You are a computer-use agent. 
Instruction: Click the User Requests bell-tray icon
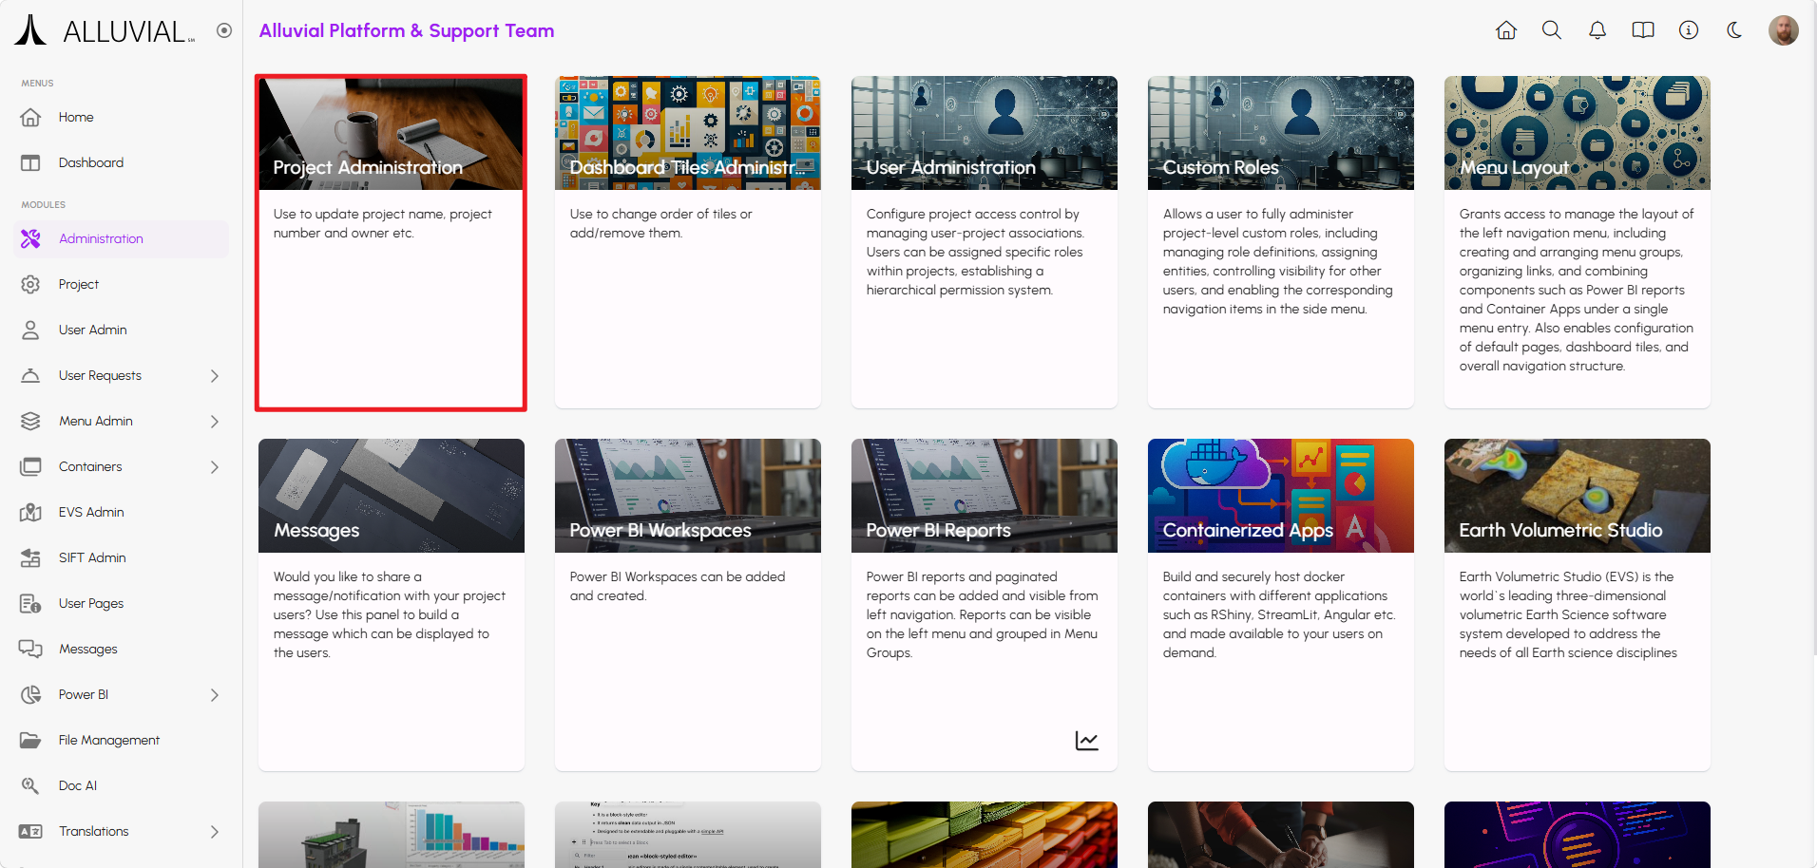(30, 375)
